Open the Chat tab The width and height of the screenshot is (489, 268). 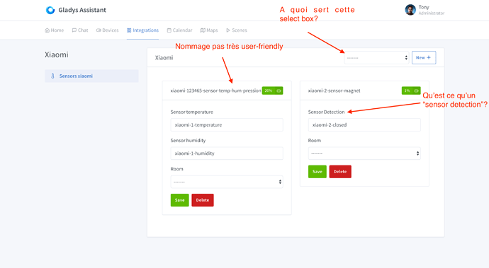80,30
